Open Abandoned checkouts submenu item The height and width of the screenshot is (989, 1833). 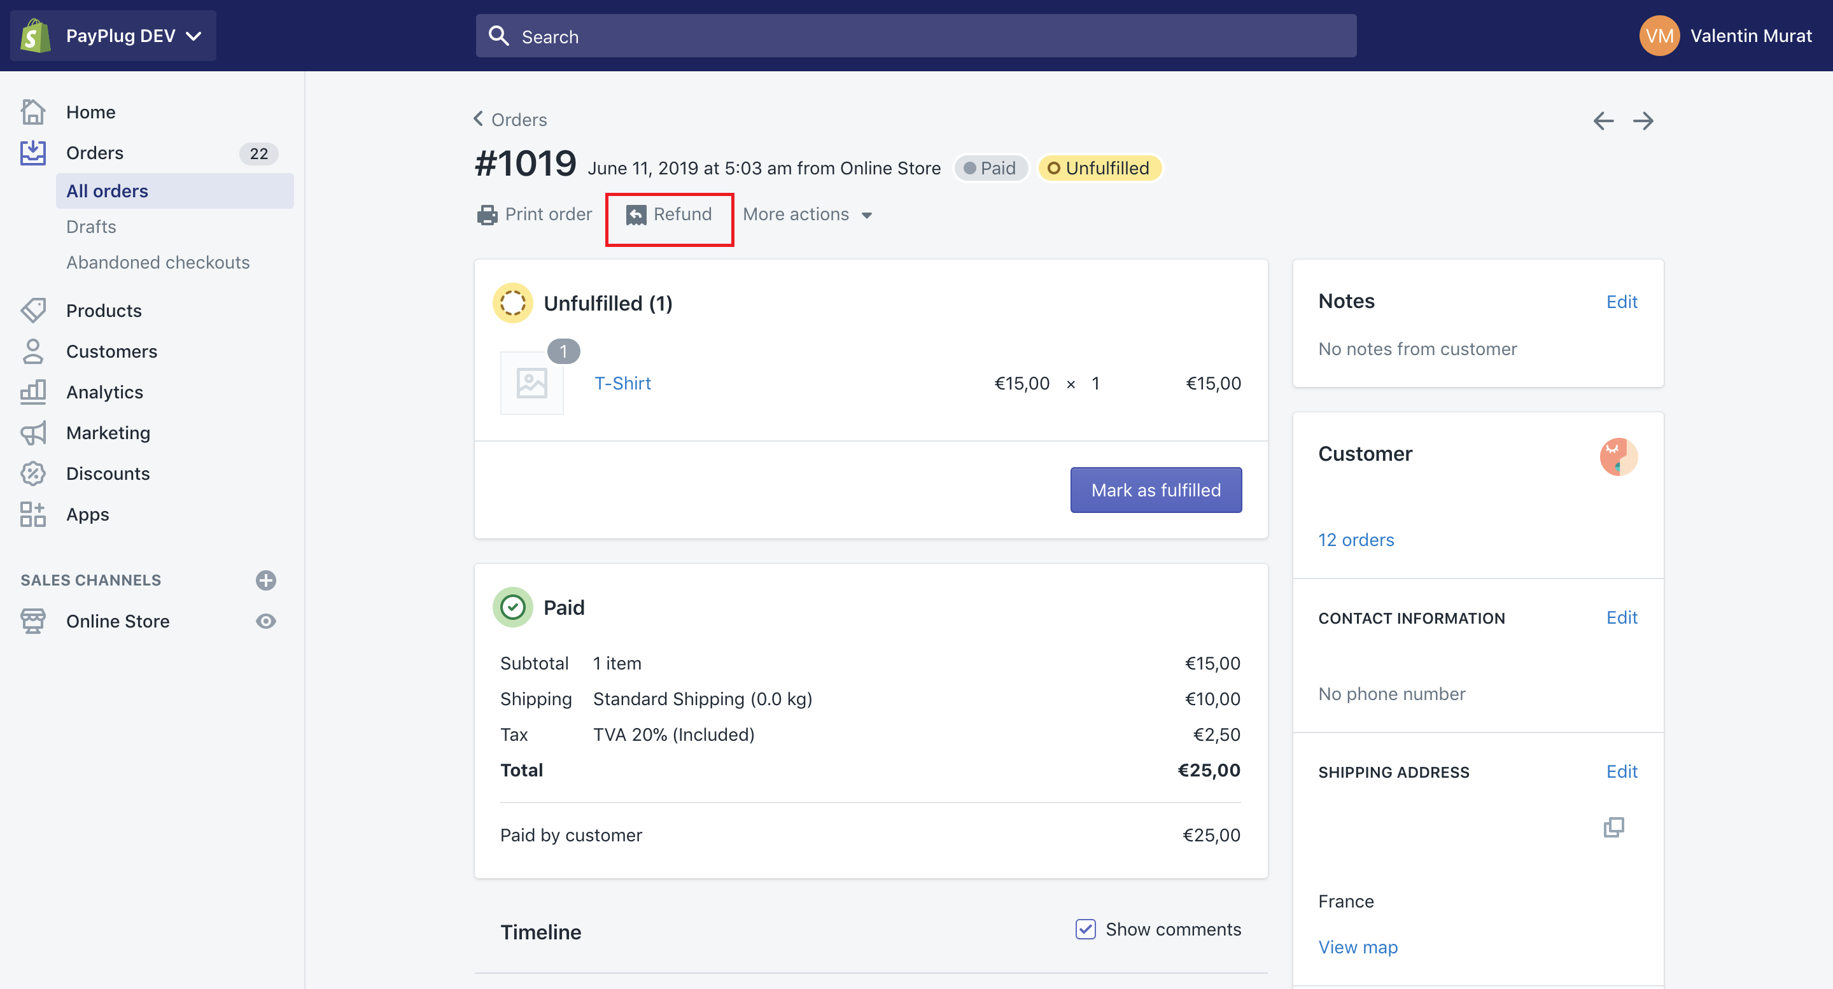[x=158, y=262]
